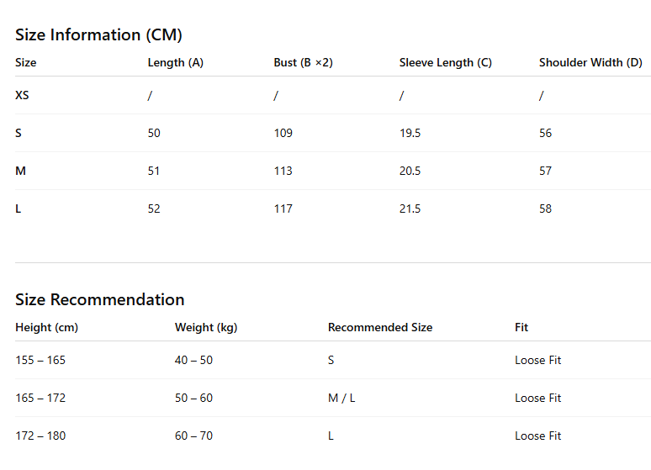Image resolution: width=651 pixels, height=470 pixels.
Task: Click the 109 bust value for S
Action: 283,134
